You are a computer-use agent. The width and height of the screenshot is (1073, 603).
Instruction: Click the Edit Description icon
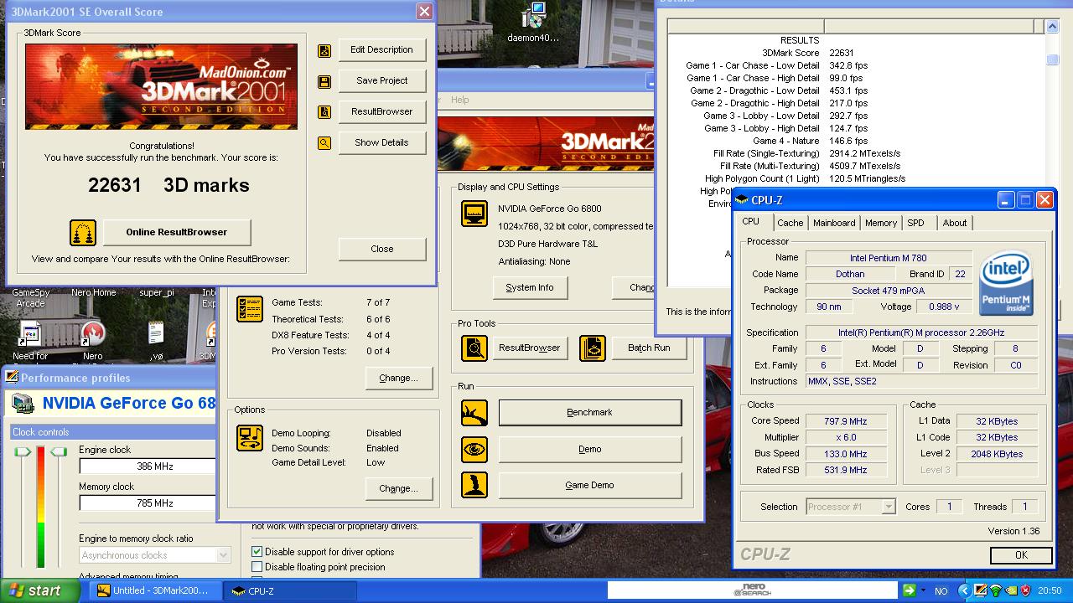point(324,51)
